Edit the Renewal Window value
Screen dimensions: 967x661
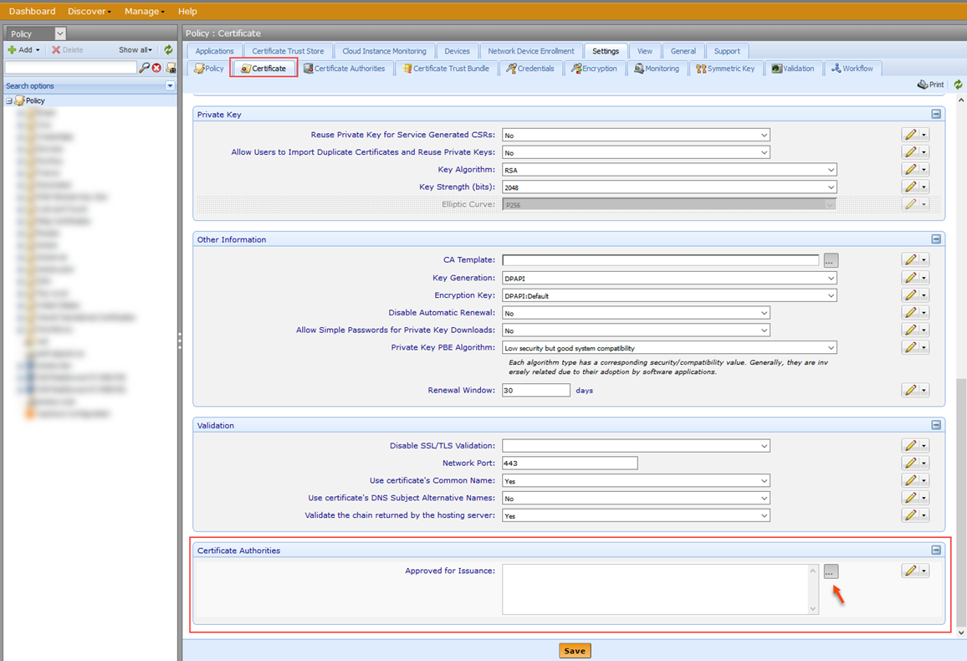click(x=910, y=389)
